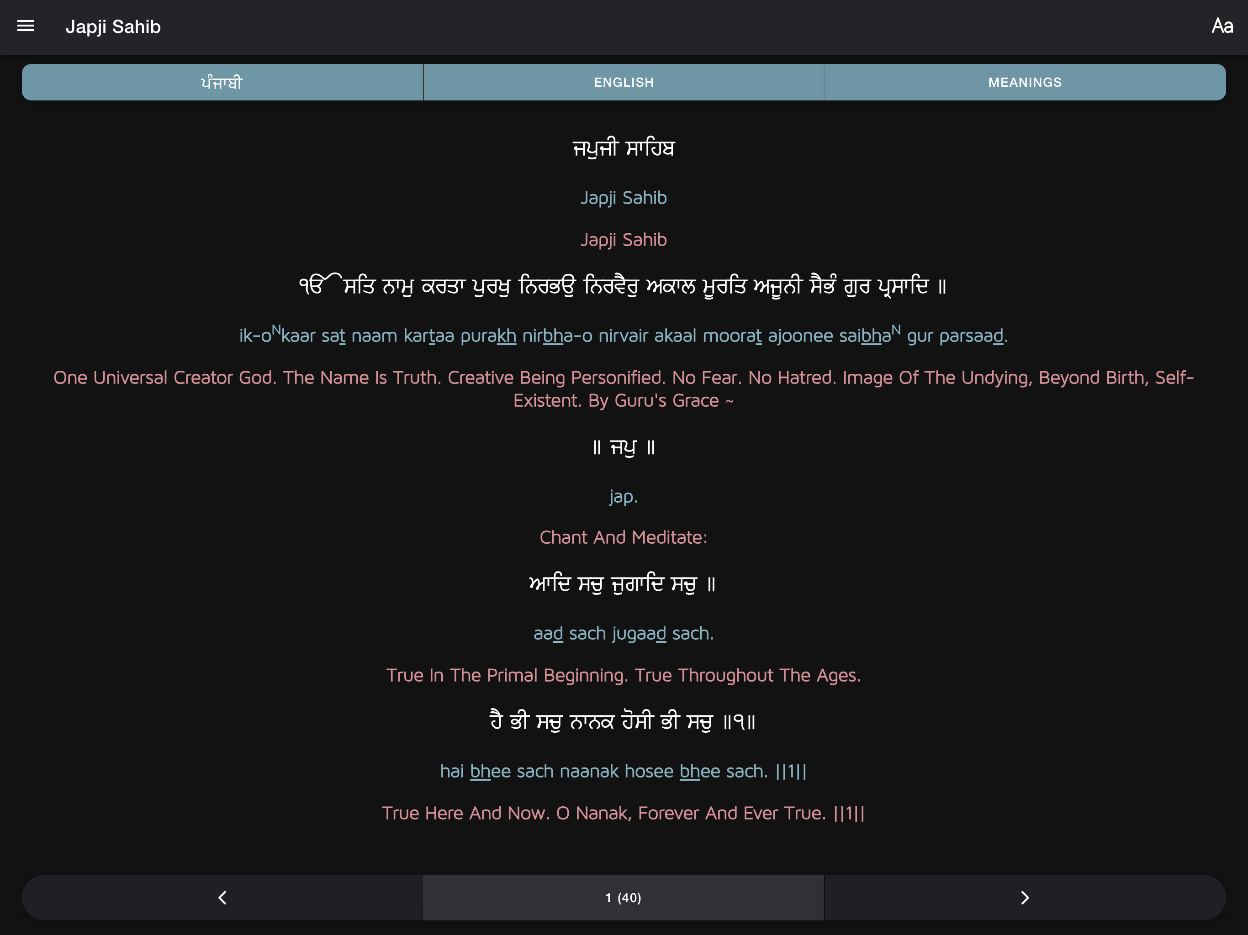Viewport: 1248px width, 935px height.
Task: Open the hamburger navigation menu
Action: 26,26
